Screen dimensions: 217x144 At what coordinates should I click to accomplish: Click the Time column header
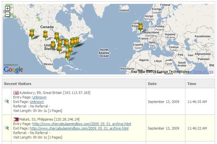pos(200,84)
